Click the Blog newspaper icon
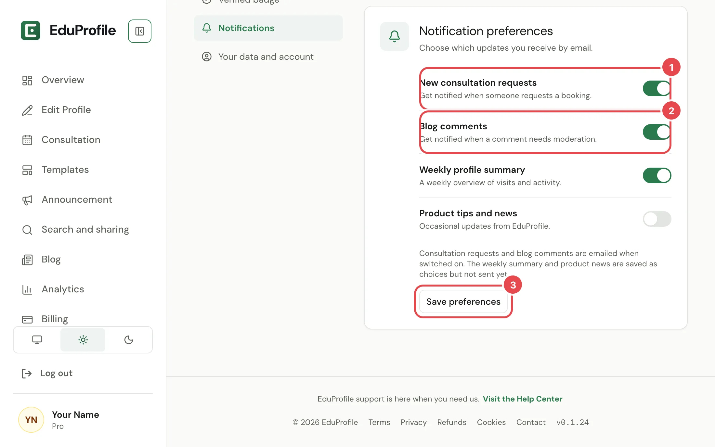715x447 pixels. point(27,260)
